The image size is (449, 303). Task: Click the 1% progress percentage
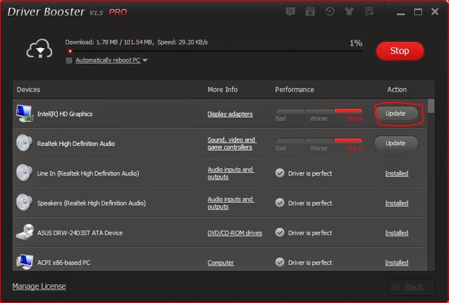[x=356, y=43]
